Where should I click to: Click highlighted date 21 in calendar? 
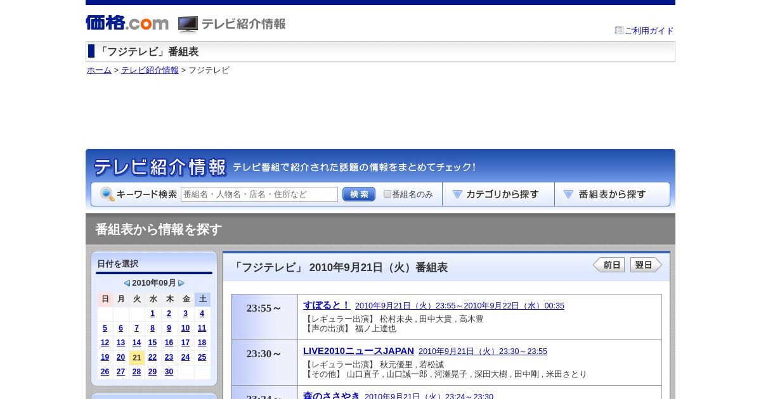137,357
